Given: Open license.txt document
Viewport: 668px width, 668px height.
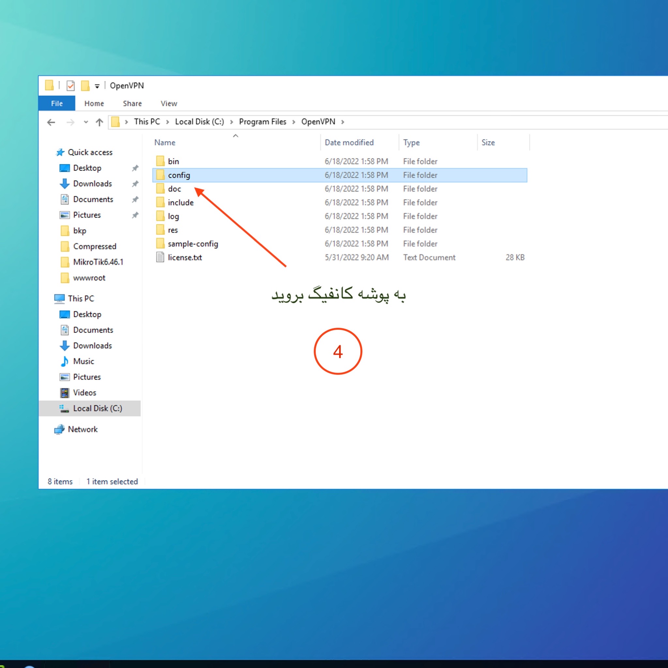Looking at the screenshot, I should point(184,257).
